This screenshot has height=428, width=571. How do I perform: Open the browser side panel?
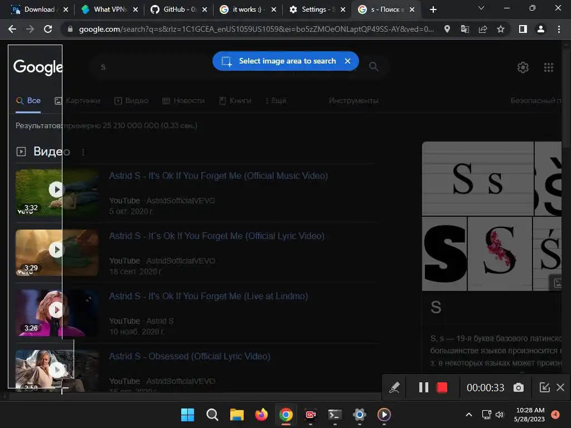click(523, 29)
